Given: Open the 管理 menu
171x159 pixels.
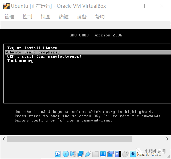Looking at the screenshot, I should pyautogui.click(x=9, y=17).
